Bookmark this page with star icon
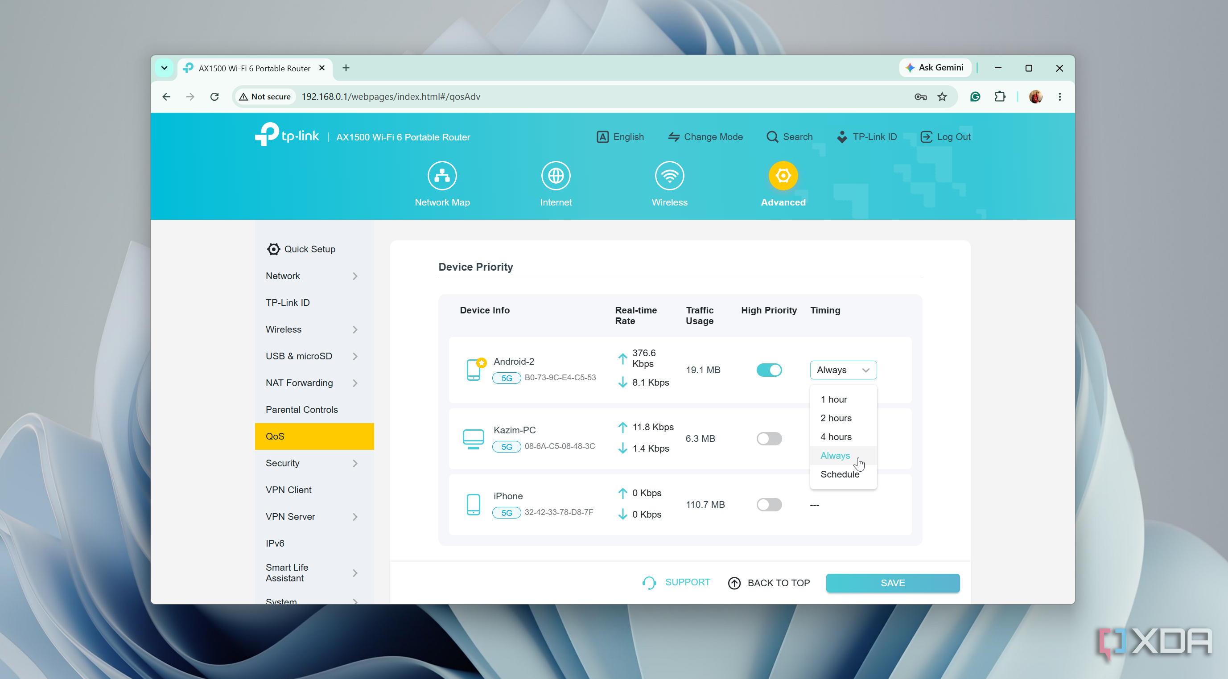The height and width of the screenshot is (679, 1228). point(942,97)
